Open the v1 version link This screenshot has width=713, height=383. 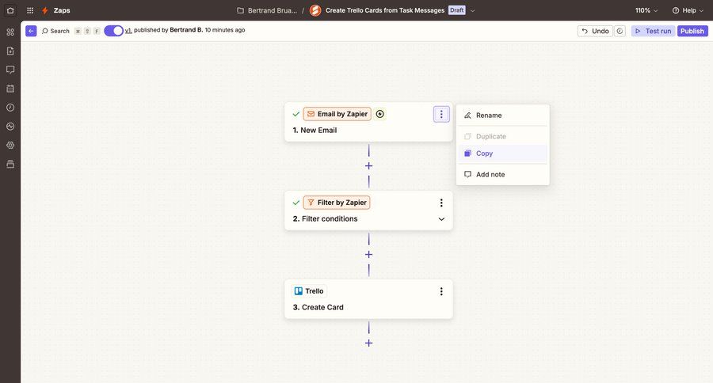point(128,30)
